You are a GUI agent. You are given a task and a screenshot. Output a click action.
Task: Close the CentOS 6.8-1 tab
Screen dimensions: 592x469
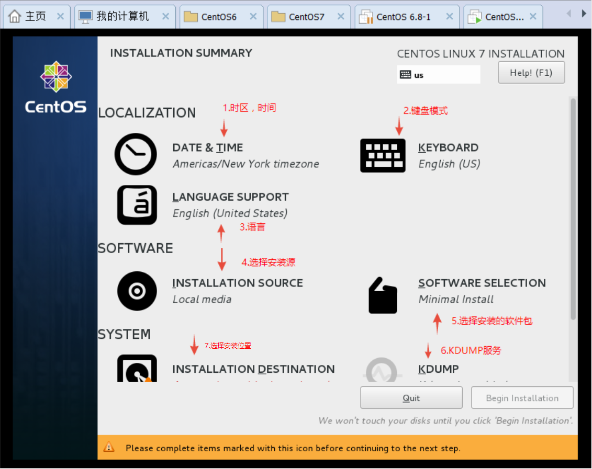(x=450, y=16)
